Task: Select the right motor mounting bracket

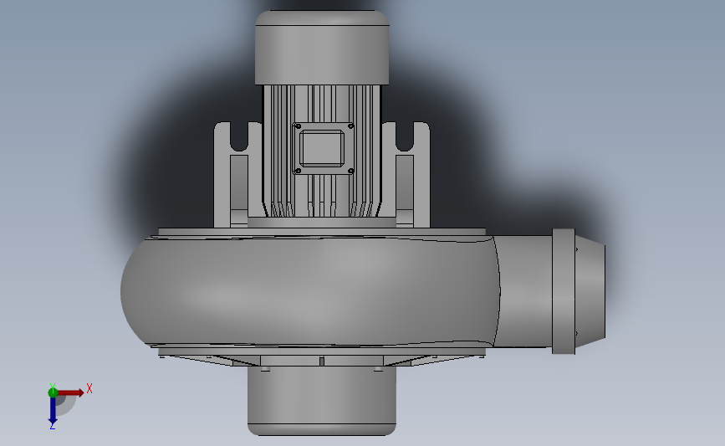Action: [406, 175]
